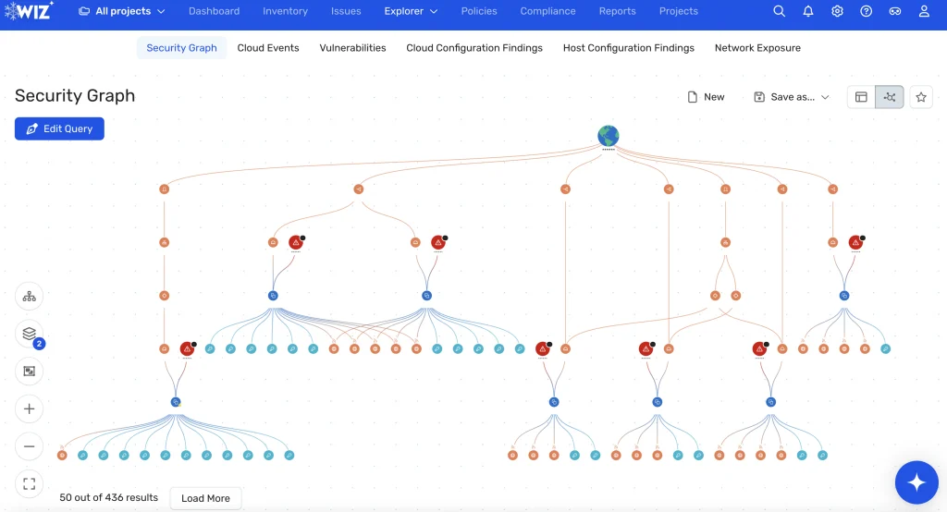Open the user profile icon
This screenshot has width=947, height=512.
[x=924, y=11]
